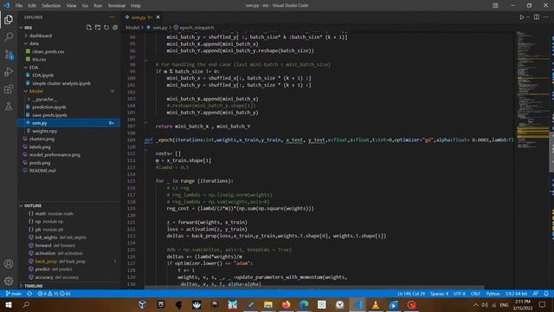
Task: Open errors and warnings problems count
Action: click(54, 294)
